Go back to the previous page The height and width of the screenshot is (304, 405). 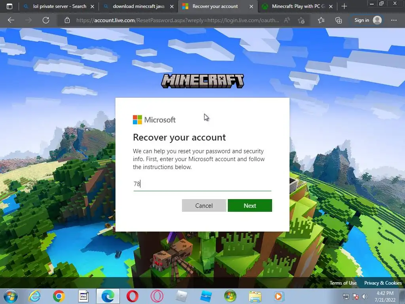[x=11, y=20]
